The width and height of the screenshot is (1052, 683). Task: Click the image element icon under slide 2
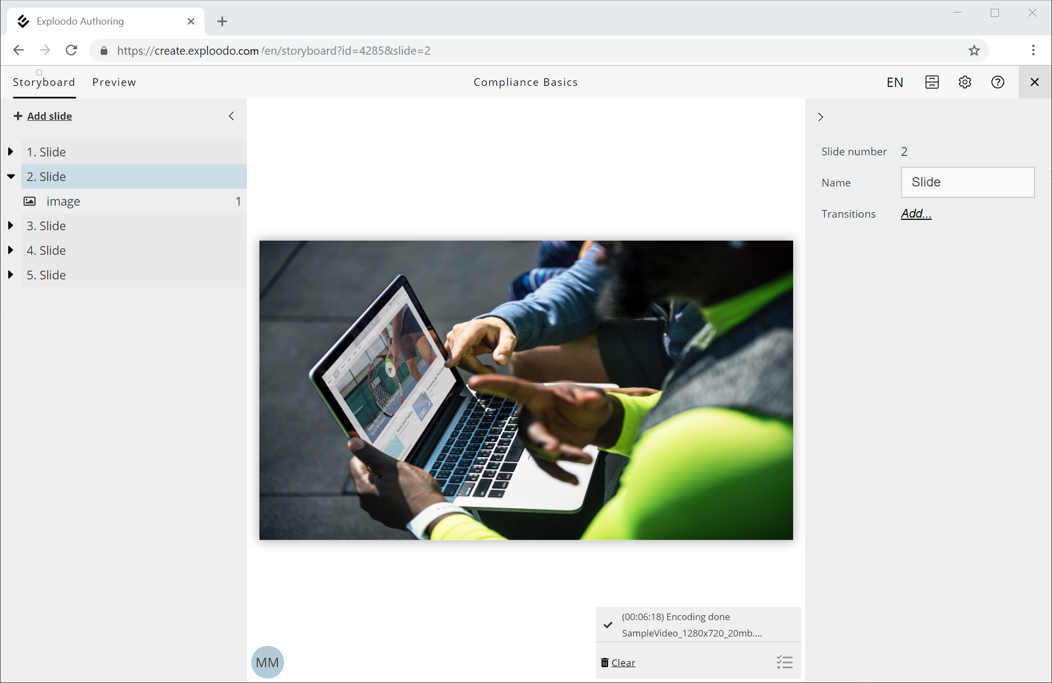30,201
